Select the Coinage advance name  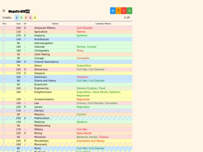pos(39,58)
